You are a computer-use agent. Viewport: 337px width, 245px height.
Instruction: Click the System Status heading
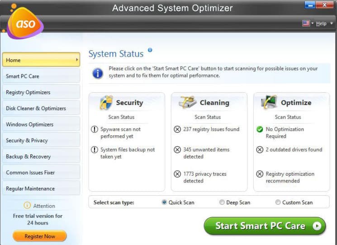point(116,54)
